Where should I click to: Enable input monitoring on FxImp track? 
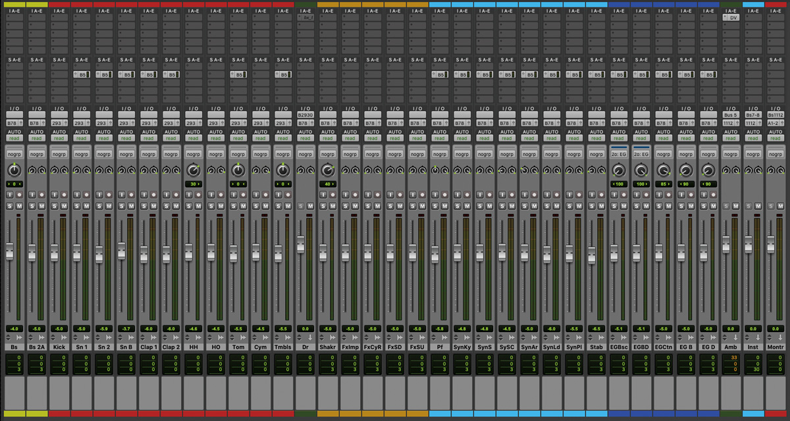[346, 195]
